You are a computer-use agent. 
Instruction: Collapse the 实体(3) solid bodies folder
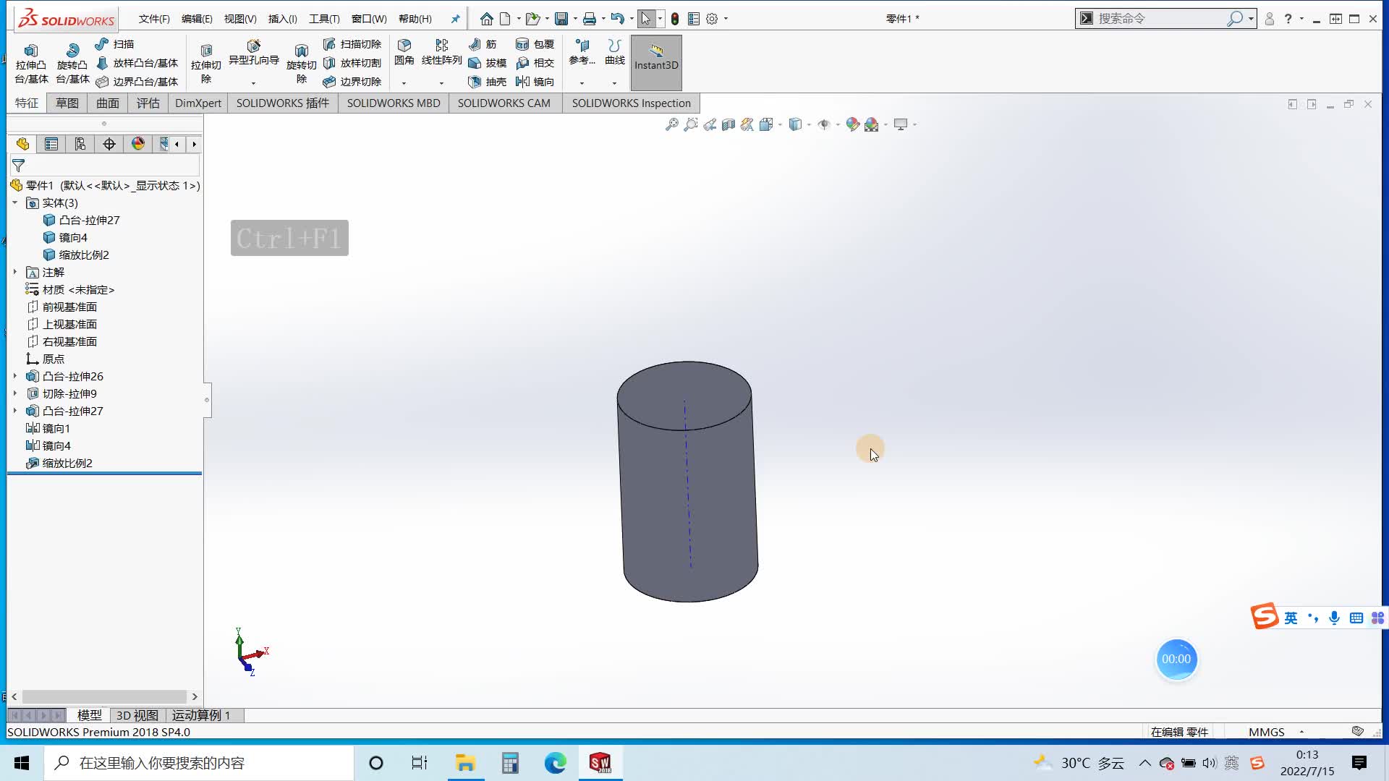tap(14, 203)
